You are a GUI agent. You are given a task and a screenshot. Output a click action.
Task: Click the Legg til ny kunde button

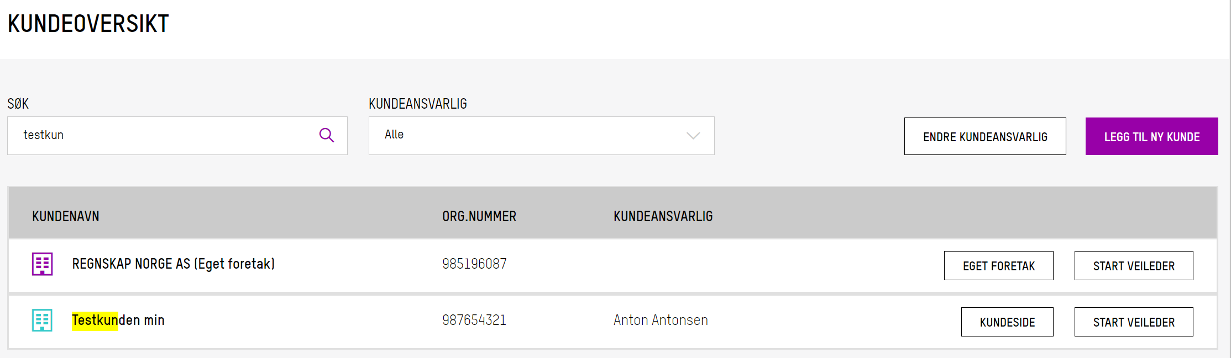[x=1151, y=136]
